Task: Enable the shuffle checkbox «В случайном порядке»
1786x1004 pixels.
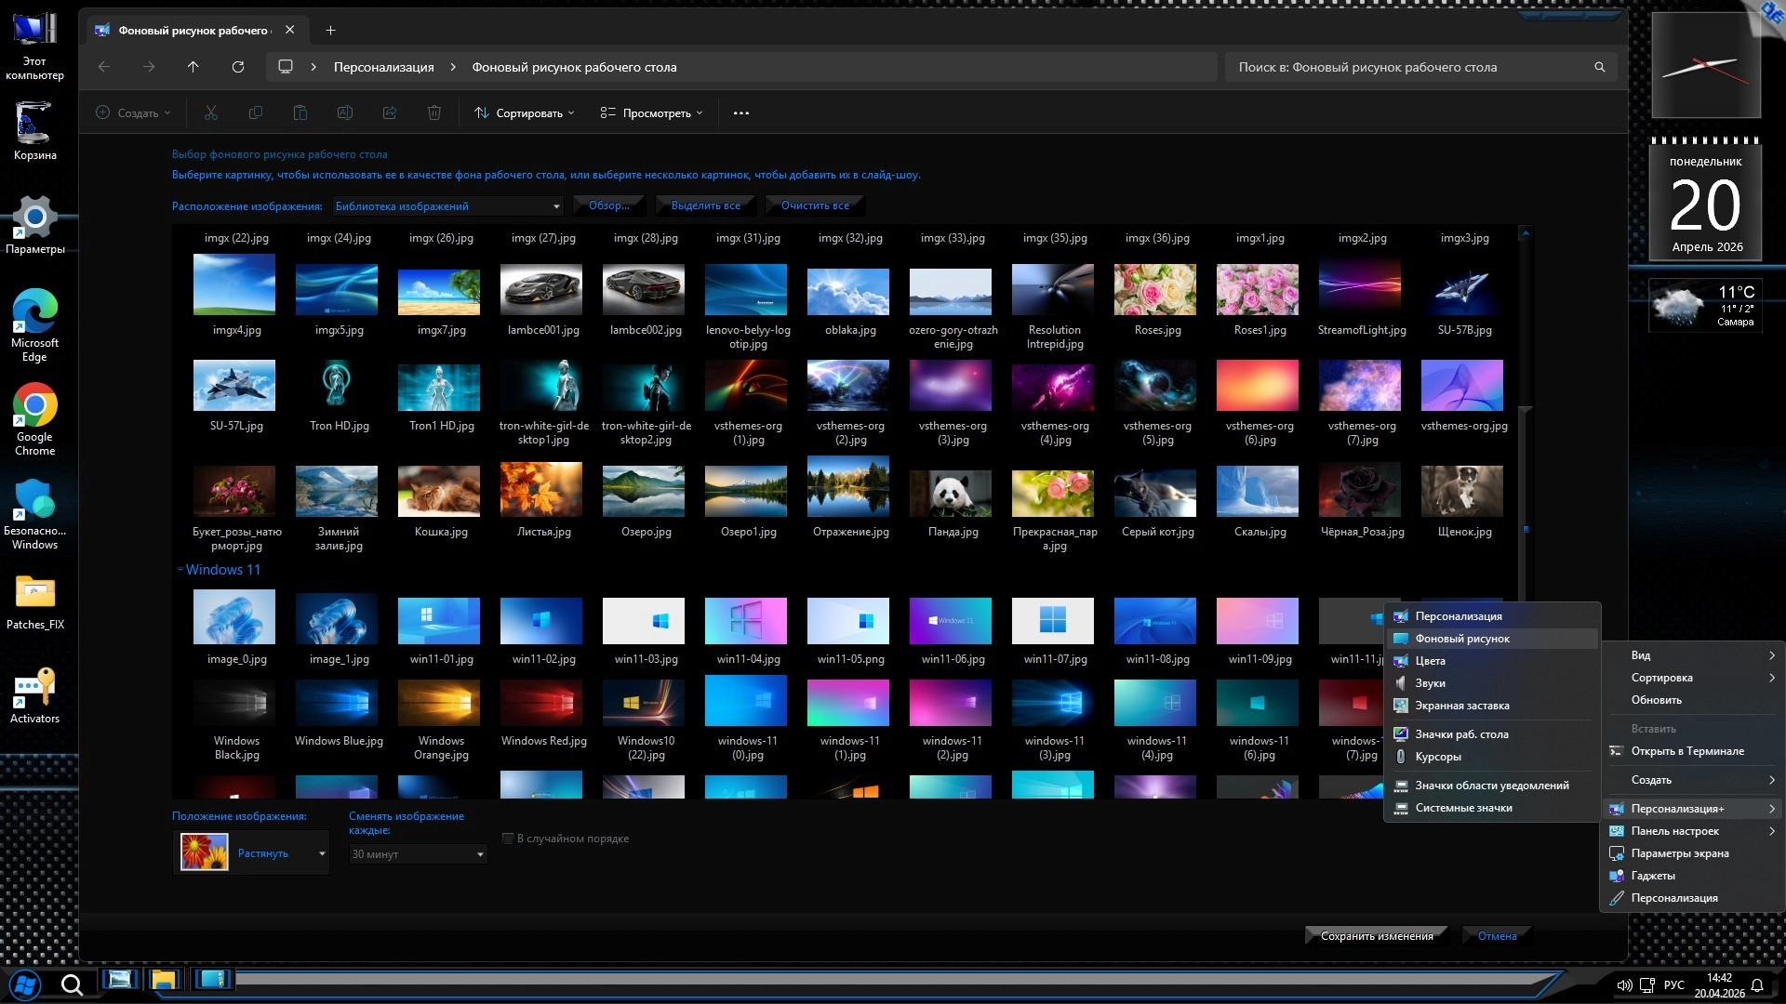Action: coord(508,839)
